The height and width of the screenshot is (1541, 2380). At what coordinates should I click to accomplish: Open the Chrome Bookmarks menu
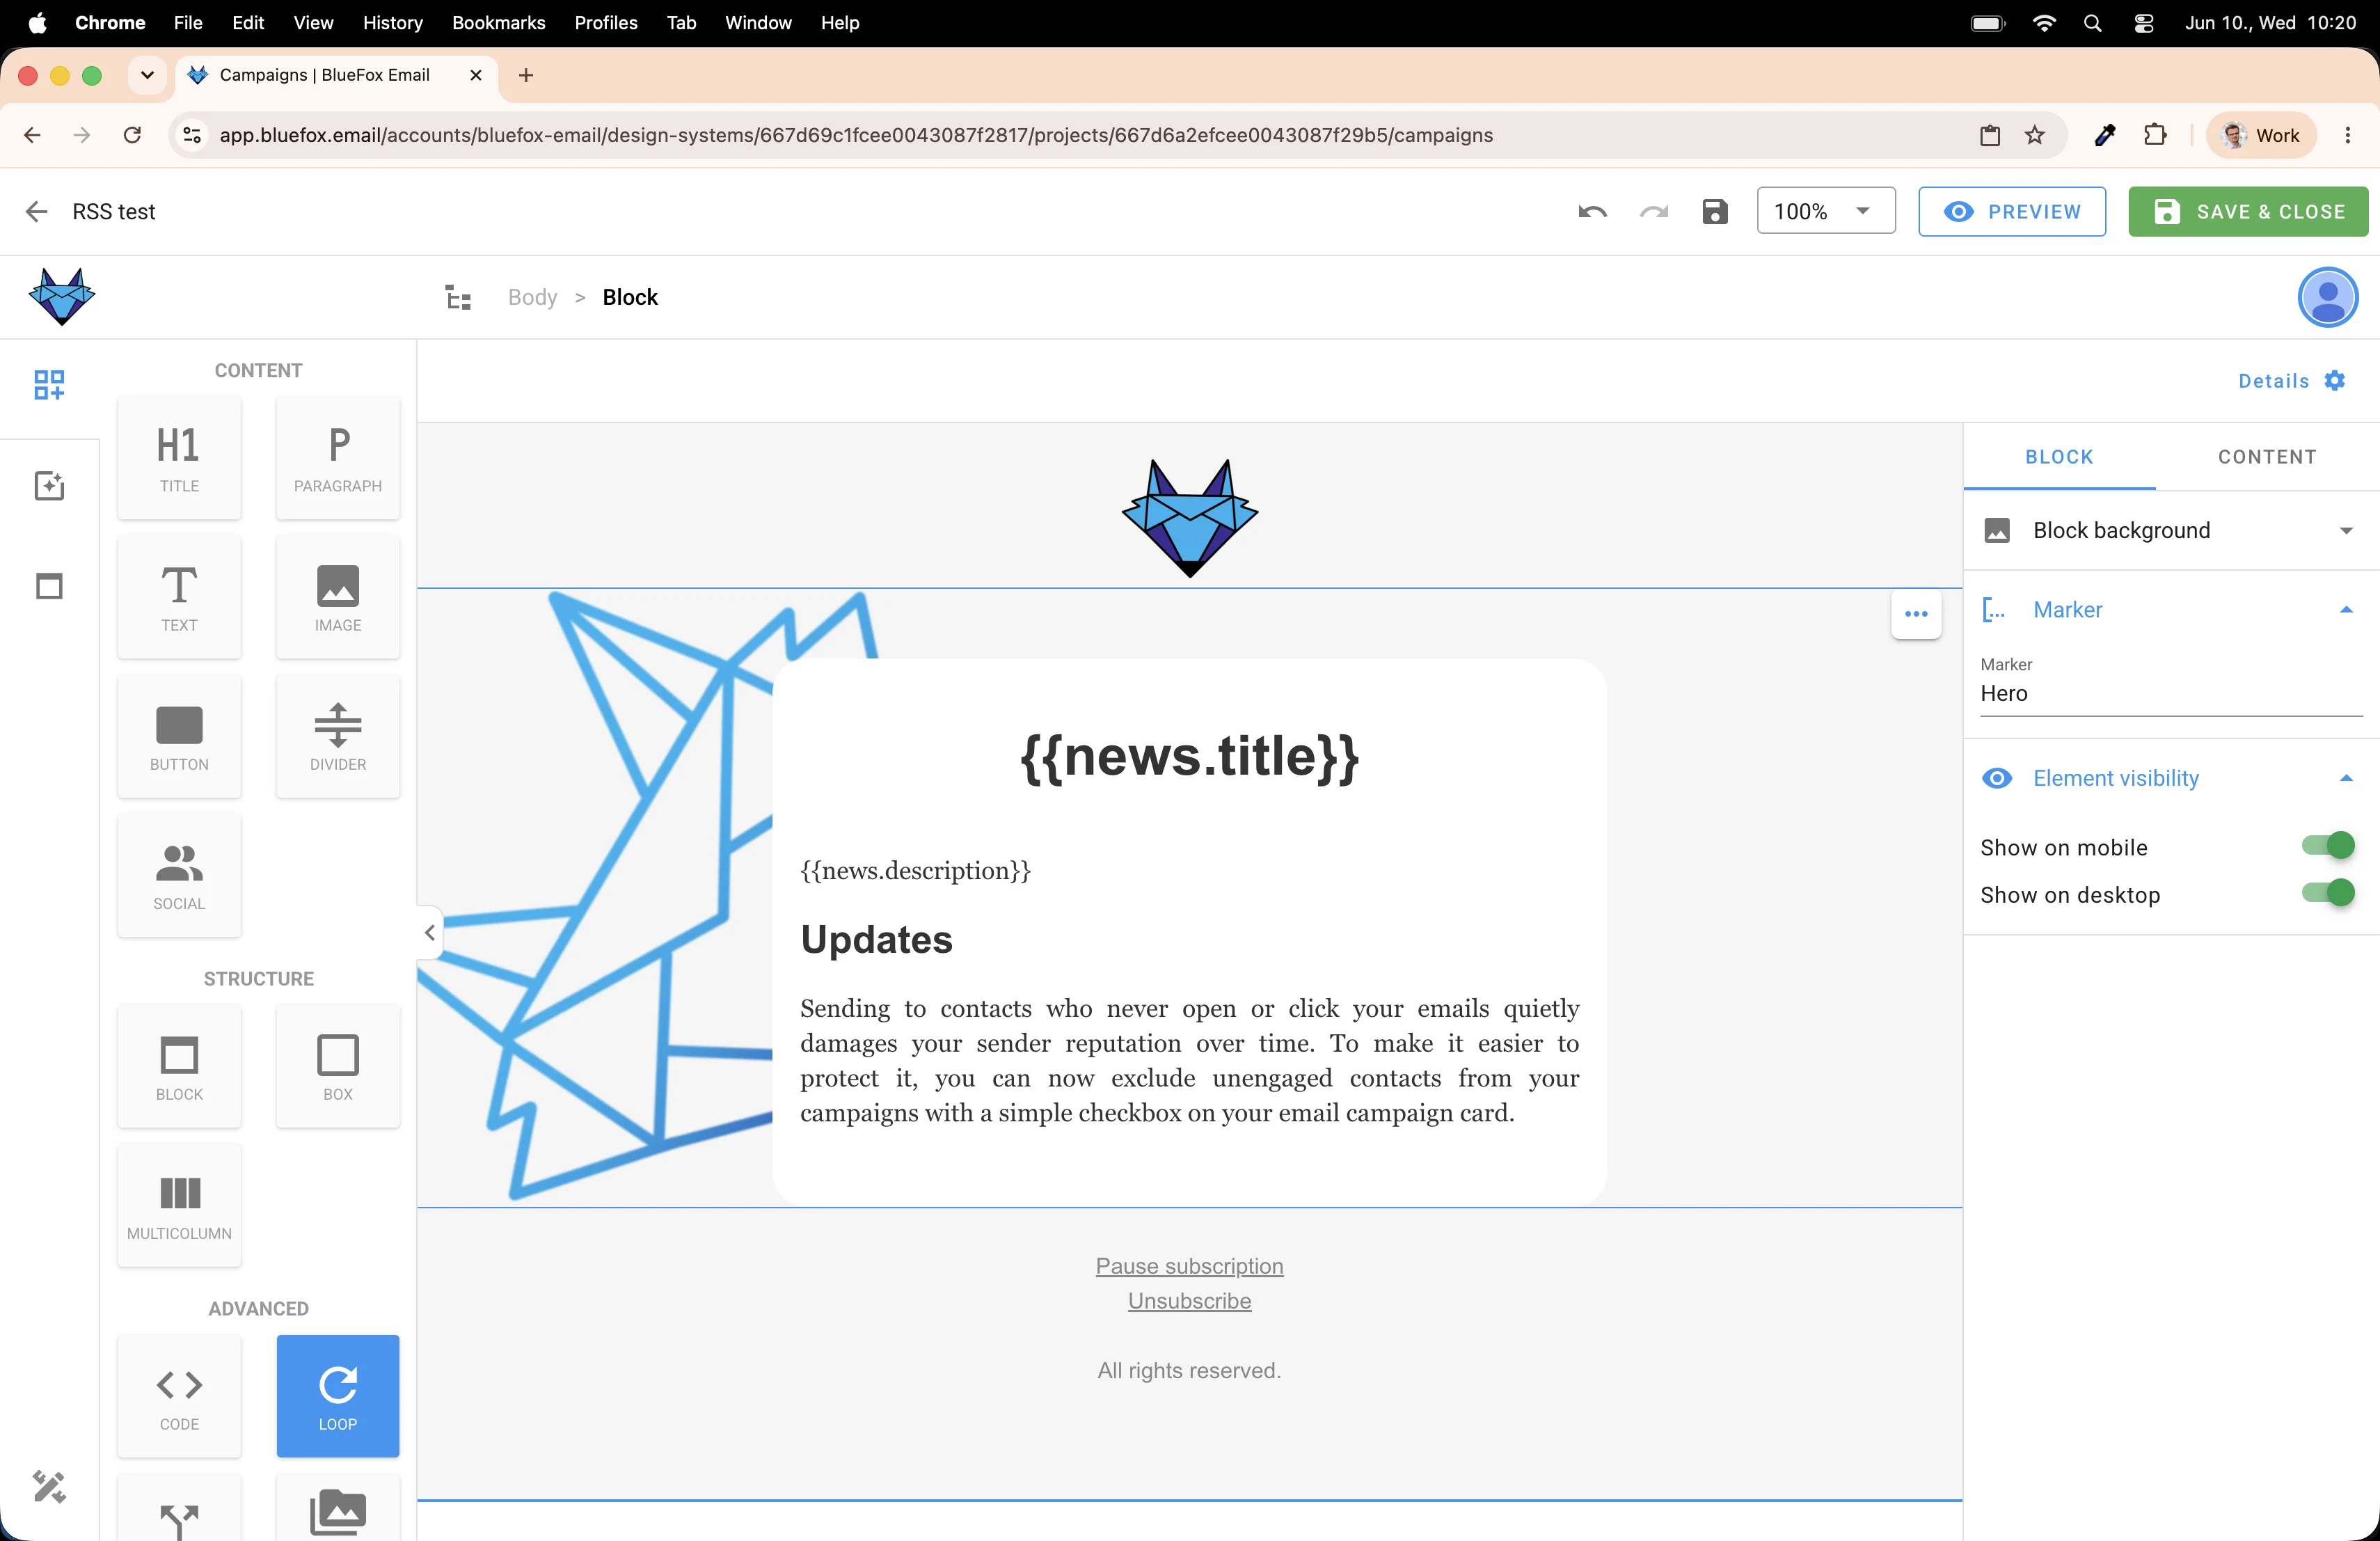tap(498, 23)
